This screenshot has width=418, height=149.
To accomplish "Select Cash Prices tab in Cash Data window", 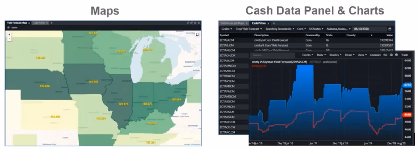I will tap(259, 23).
